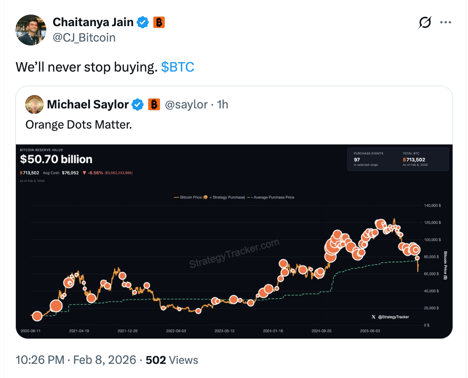Click Chaitanya Jain's blue verified badge
This screenshot has width=468, height=378.
[x=143, y=22]
